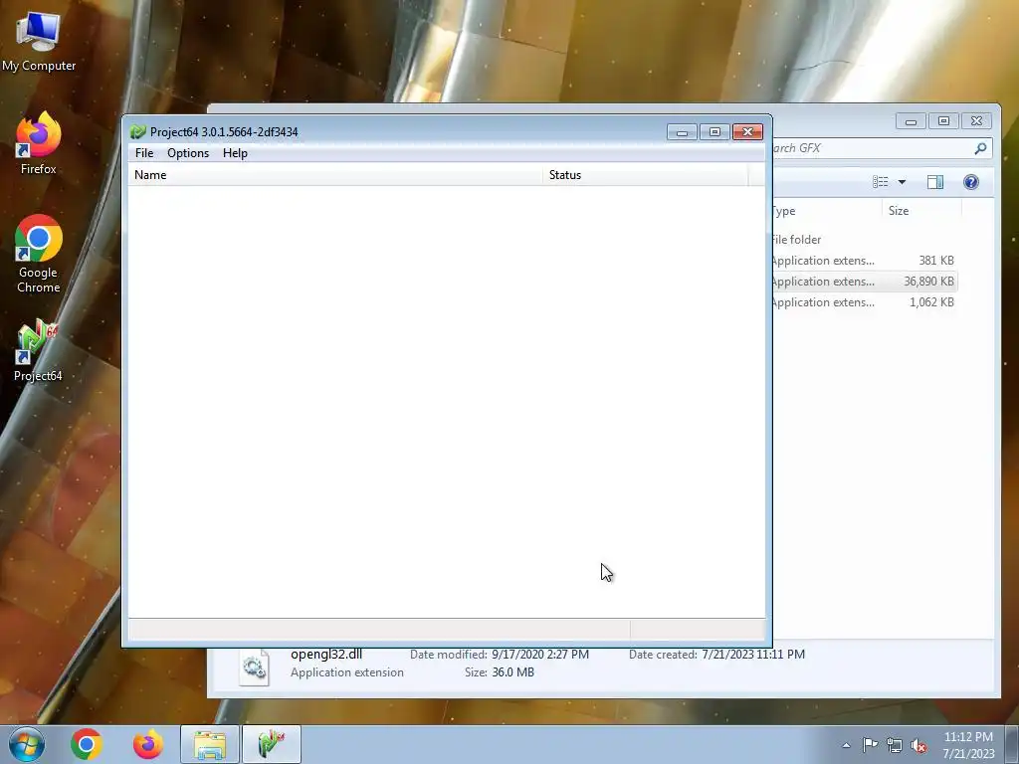Click the opengl32.dll file icon in details pane

254,667
